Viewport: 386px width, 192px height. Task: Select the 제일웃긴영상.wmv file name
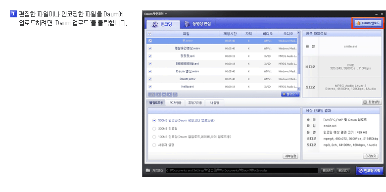(x=188, y=48)
